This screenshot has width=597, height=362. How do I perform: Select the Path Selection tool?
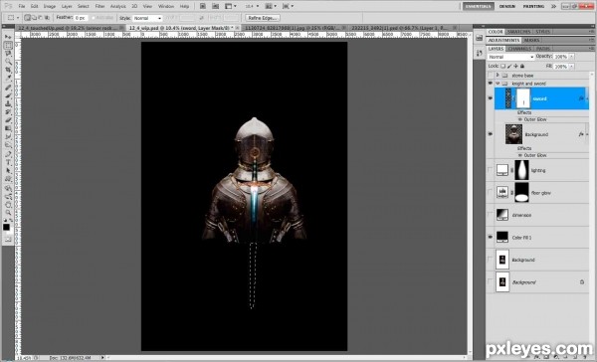(x=8, y=171)
